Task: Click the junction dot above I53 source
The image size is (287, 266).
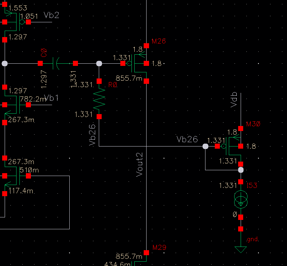Action: click(241, 170)
